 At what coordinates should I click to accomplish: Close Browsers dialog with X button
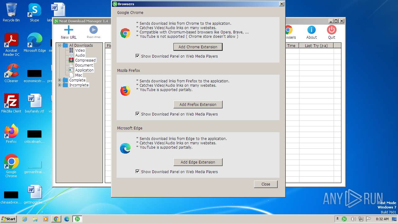pyautogui.click(x=281, y=4)
